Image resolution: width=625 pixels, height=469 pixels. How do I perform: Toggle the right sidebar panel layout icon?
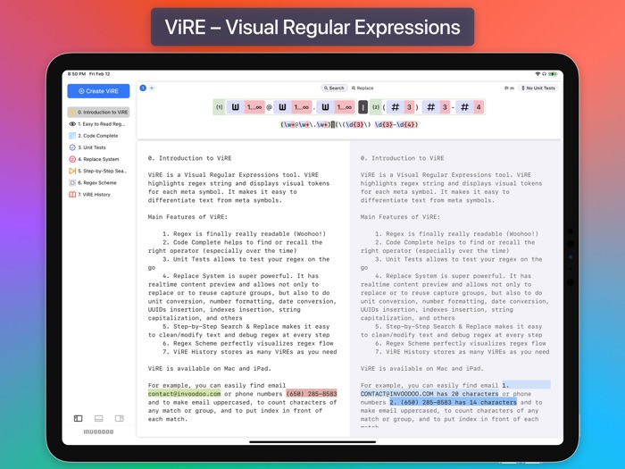pos(119,418)
